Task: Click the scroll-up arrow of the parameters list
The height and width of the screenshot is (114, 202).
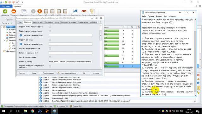Action: [x=101, y=25]
